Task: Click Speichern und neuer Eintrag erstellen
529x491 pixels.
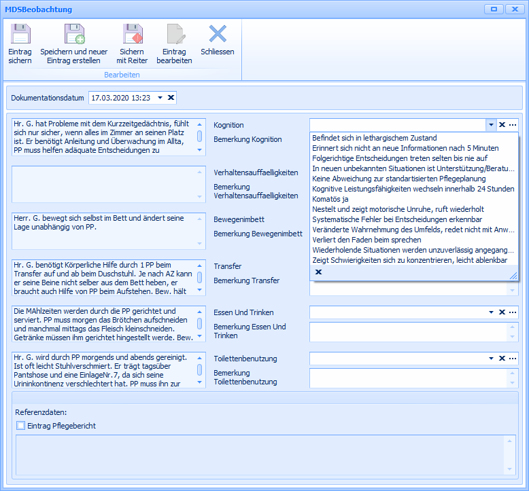Action: click(73, 34)
